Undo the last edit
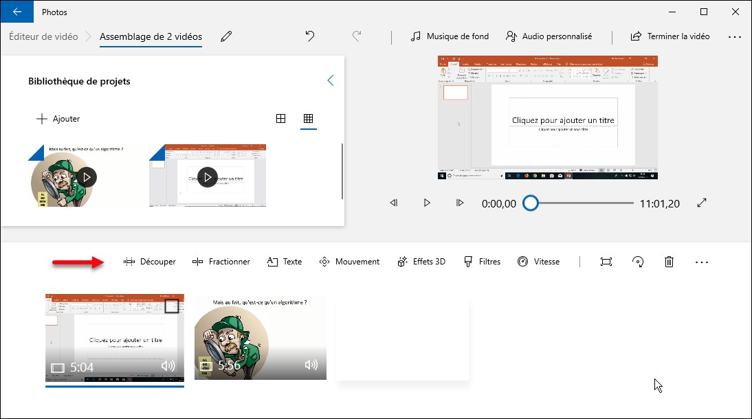This screenshot has height=419, width=752. [x=310, y=36]
